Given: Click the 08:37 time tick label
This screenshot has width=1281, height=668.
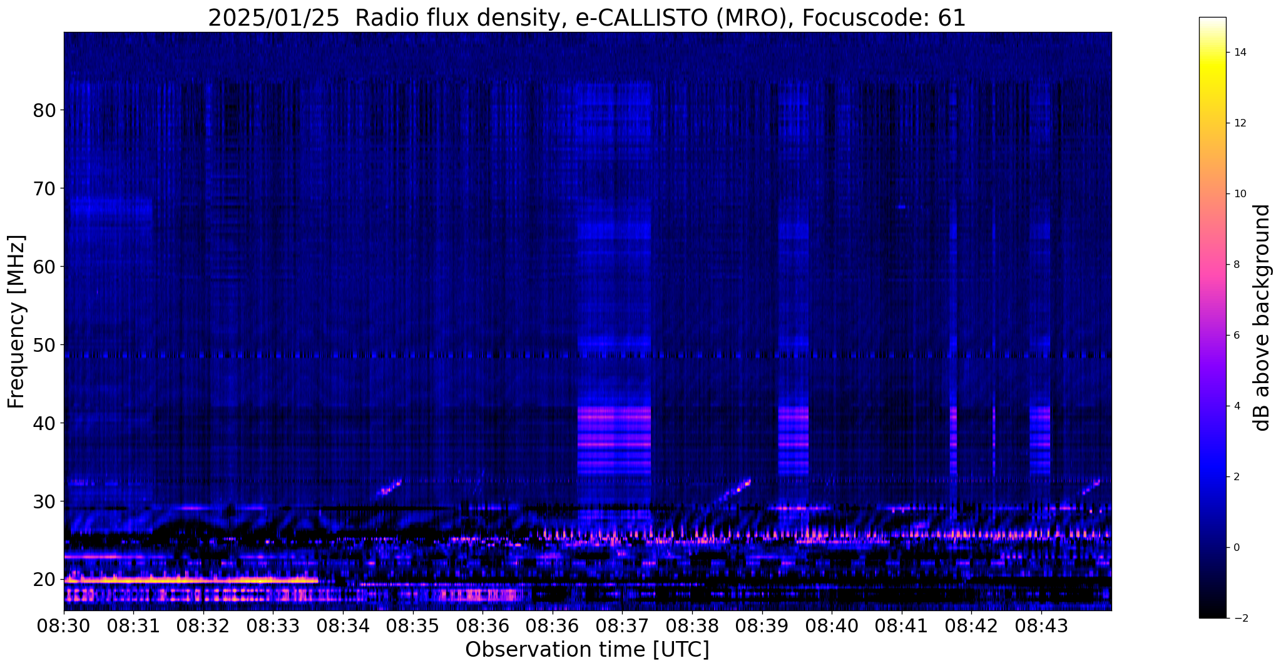Looking at the screenshot, I should pyautogui.click(x=622, y=626).
